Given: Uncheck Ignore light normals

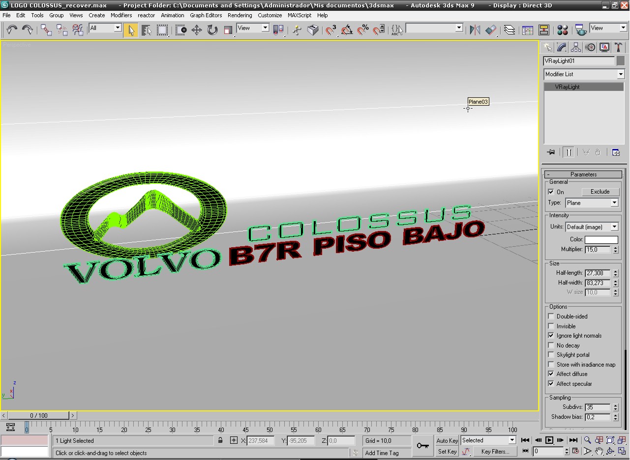Looking at the screenshot, I should 551,336.
